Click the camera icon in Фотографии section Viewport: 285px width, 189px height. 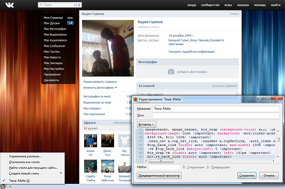171,71
